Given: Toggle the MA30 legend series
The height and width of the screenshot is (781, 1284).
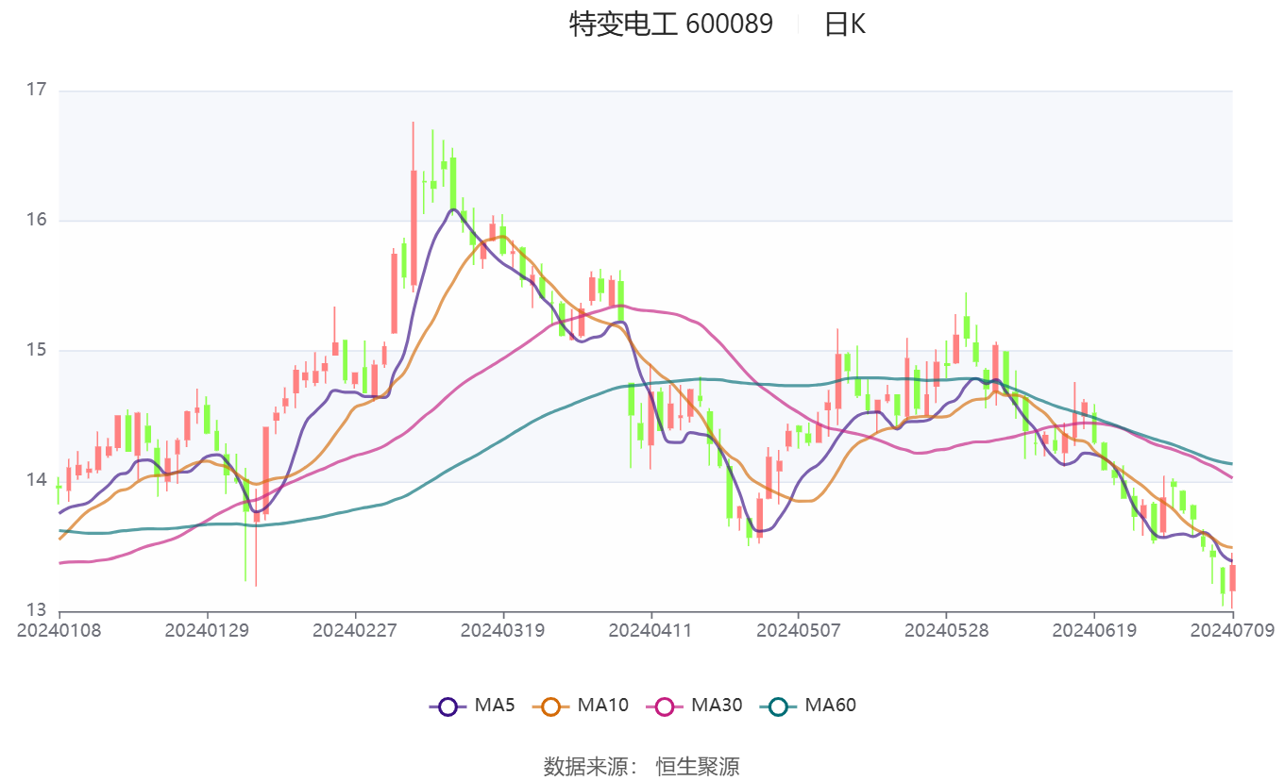Looking at the screenshot, I should [694, 705].
